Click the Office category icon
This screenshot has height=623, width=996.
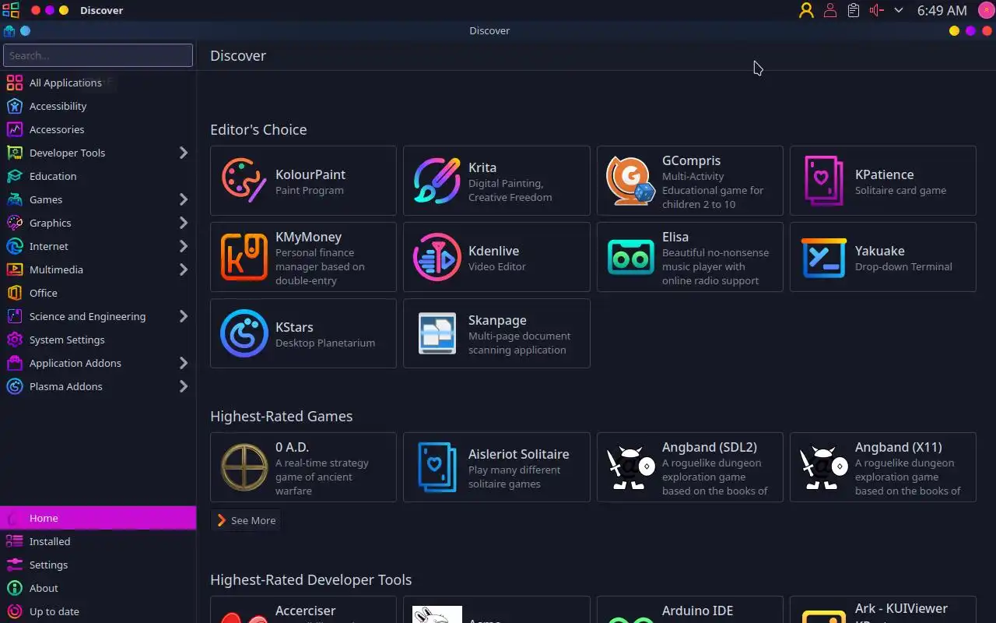tap(14, 293)
